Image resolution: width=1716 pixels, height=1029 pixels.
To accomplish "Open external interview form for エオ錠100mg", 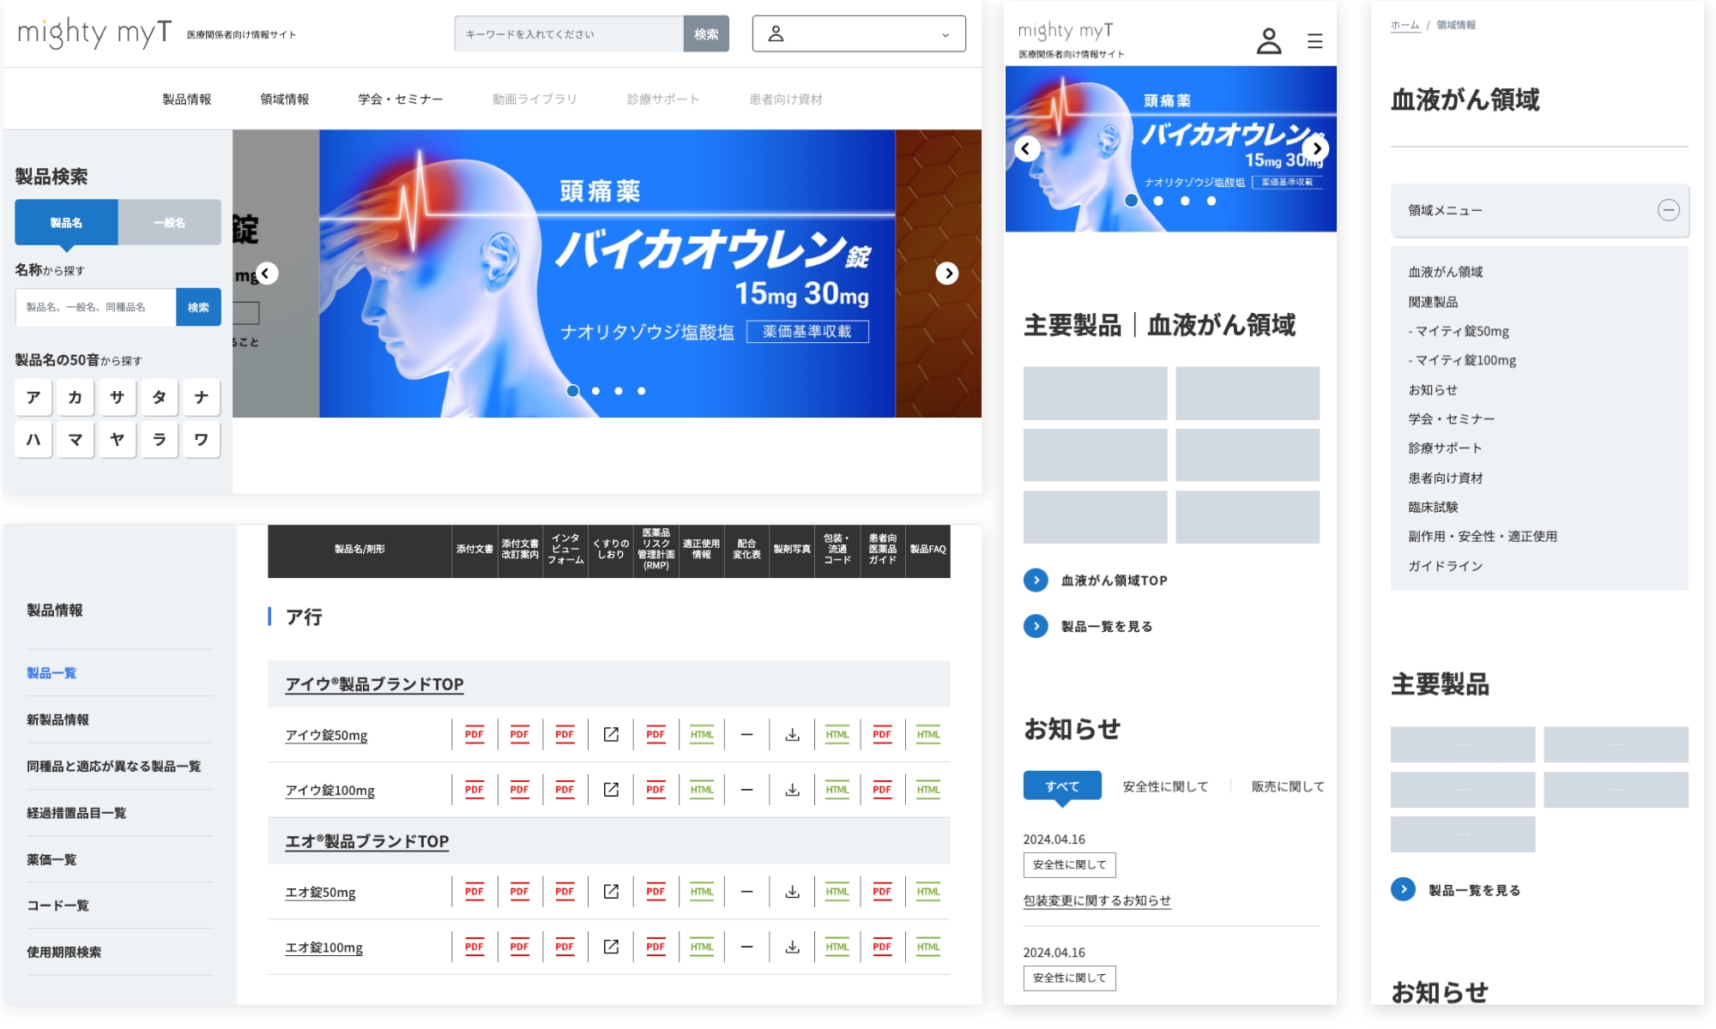I will coord(611,947).
